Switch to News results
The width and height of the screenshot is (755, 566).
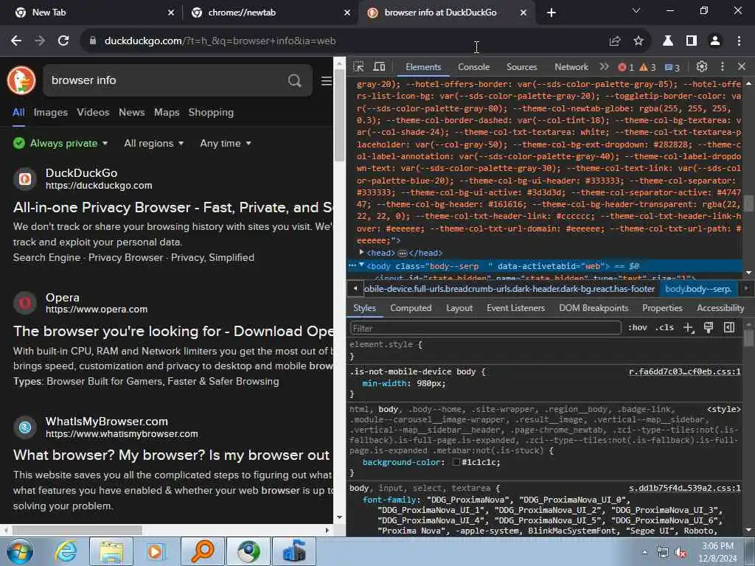131,113
